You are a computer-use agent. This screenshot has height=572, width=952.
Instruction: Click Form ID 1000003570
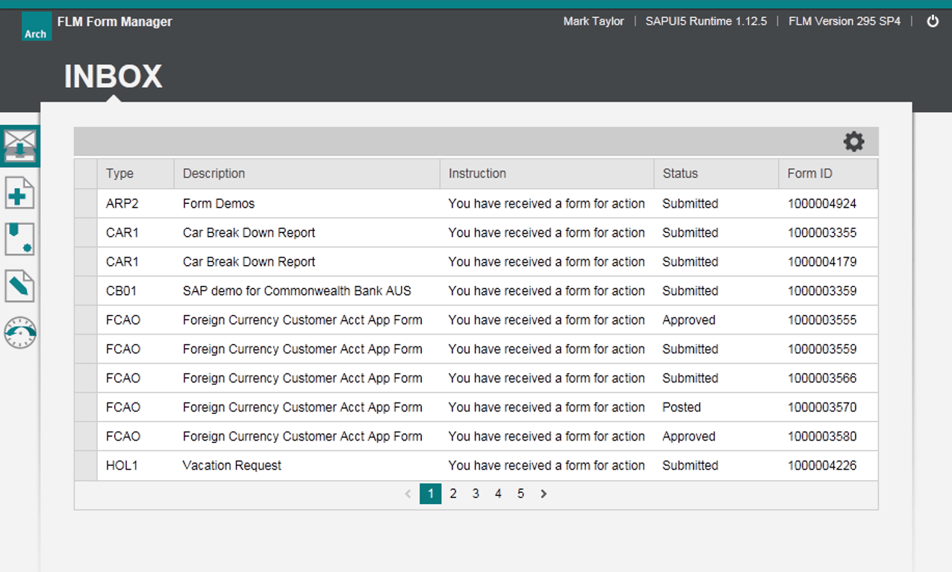[x=822, y=407]
